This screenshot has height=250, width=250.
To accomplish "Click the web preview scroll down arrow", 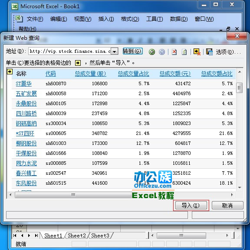I will coord(240,188).
